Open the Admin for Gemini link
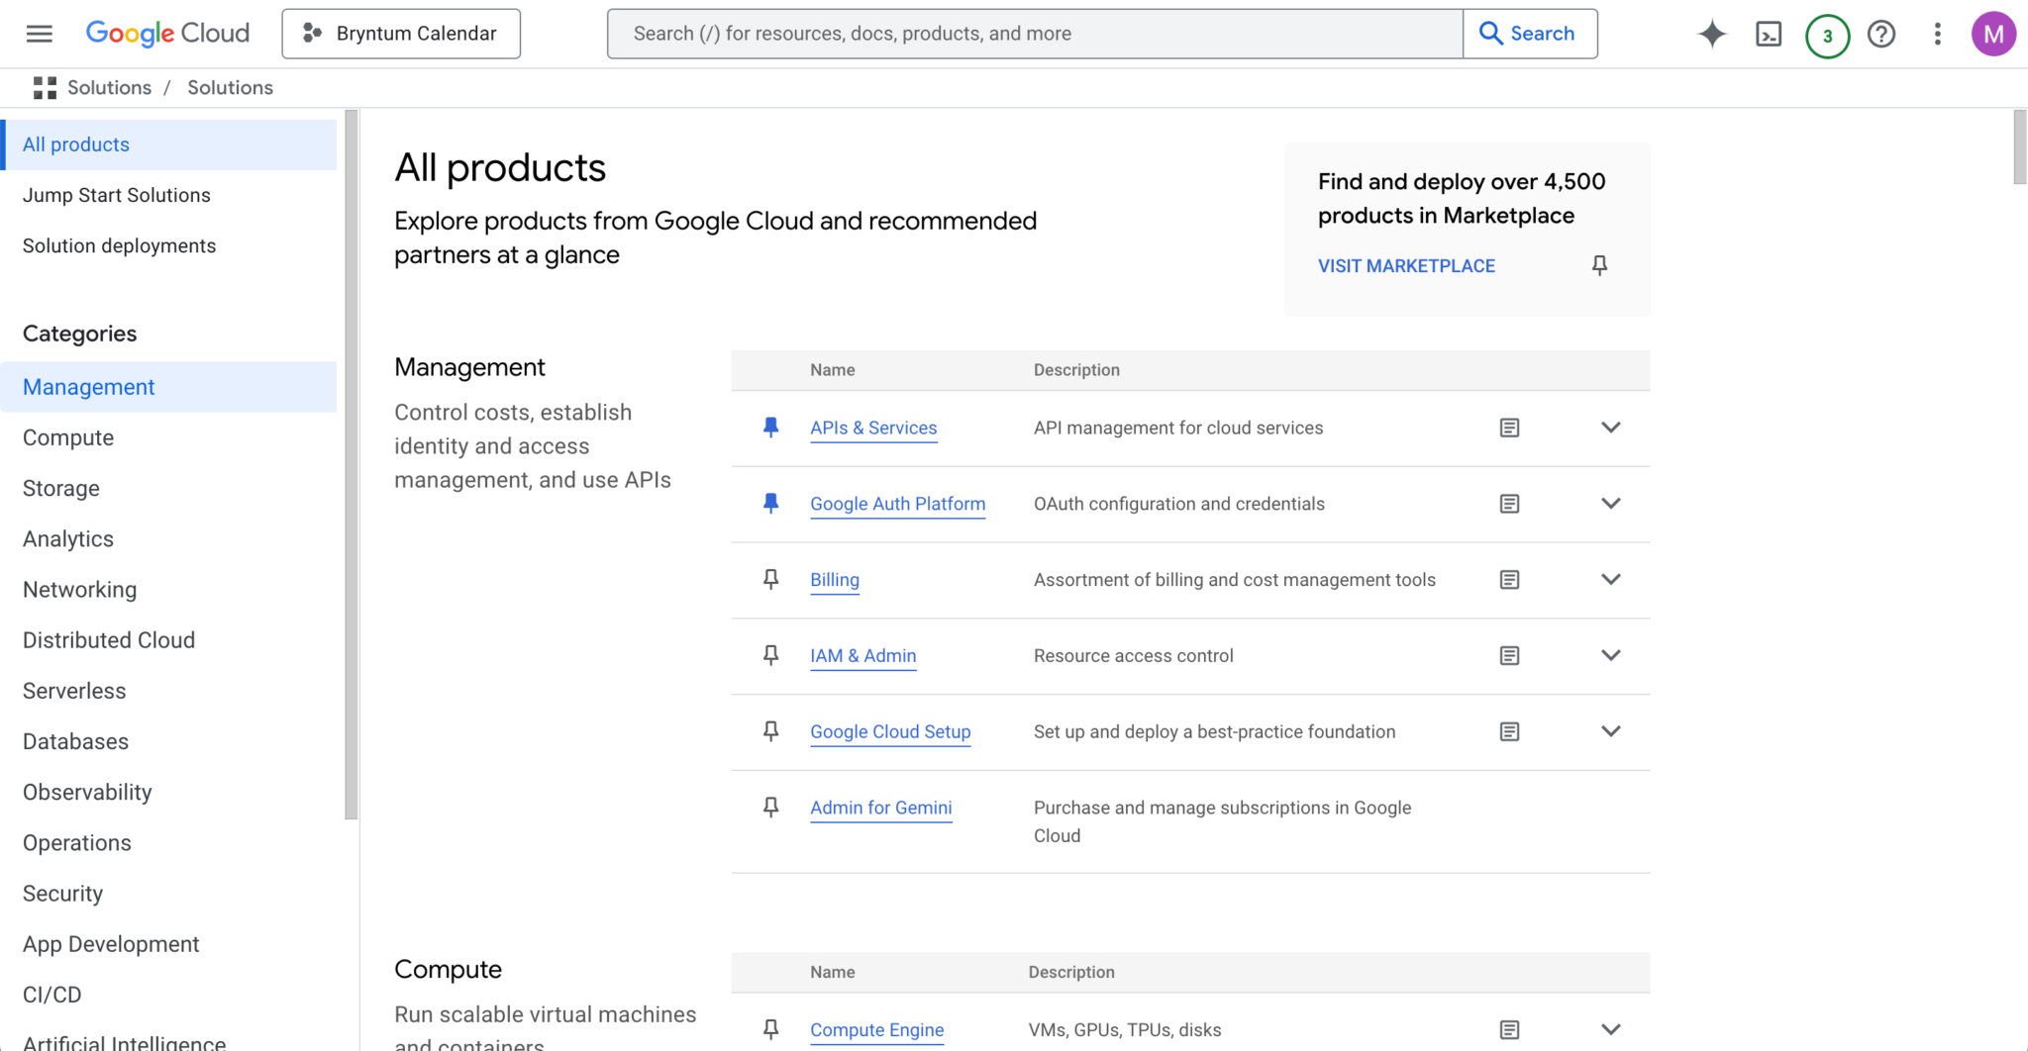 [x=881, y=808]
